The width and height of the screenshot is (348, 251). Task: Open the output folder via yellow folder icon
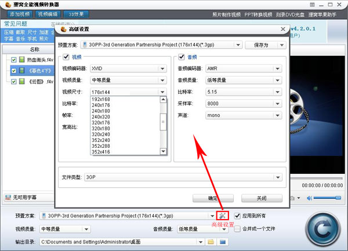pos(211,242)
